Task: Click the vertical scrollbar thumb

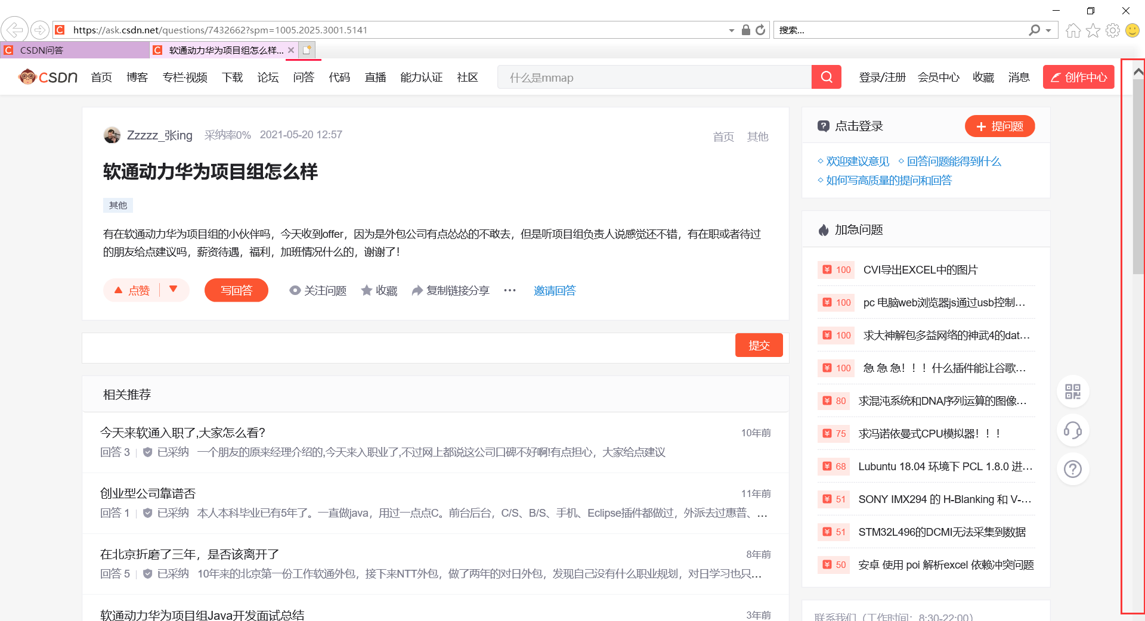Action: click(x=1138, y=176)
